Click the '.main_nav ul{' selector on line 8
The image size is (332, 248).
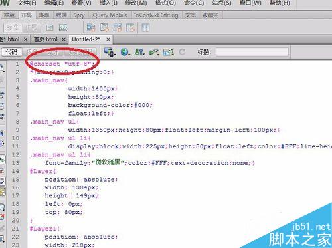pyautogui.click(x=54, y=122)
